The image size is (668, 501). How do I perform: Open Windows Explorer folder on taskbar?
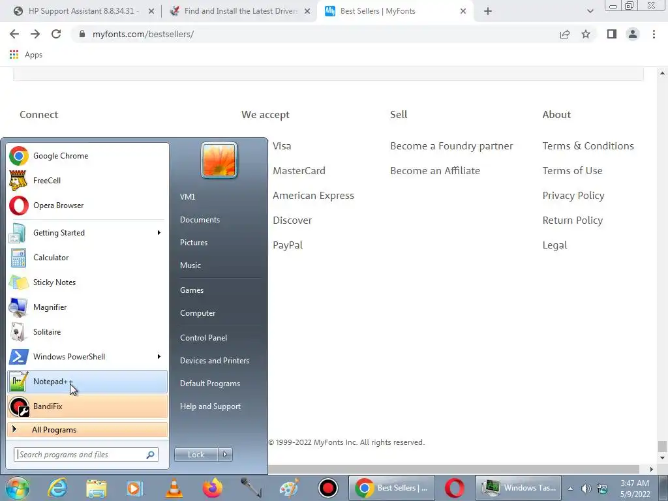click(x=97, y=488)
